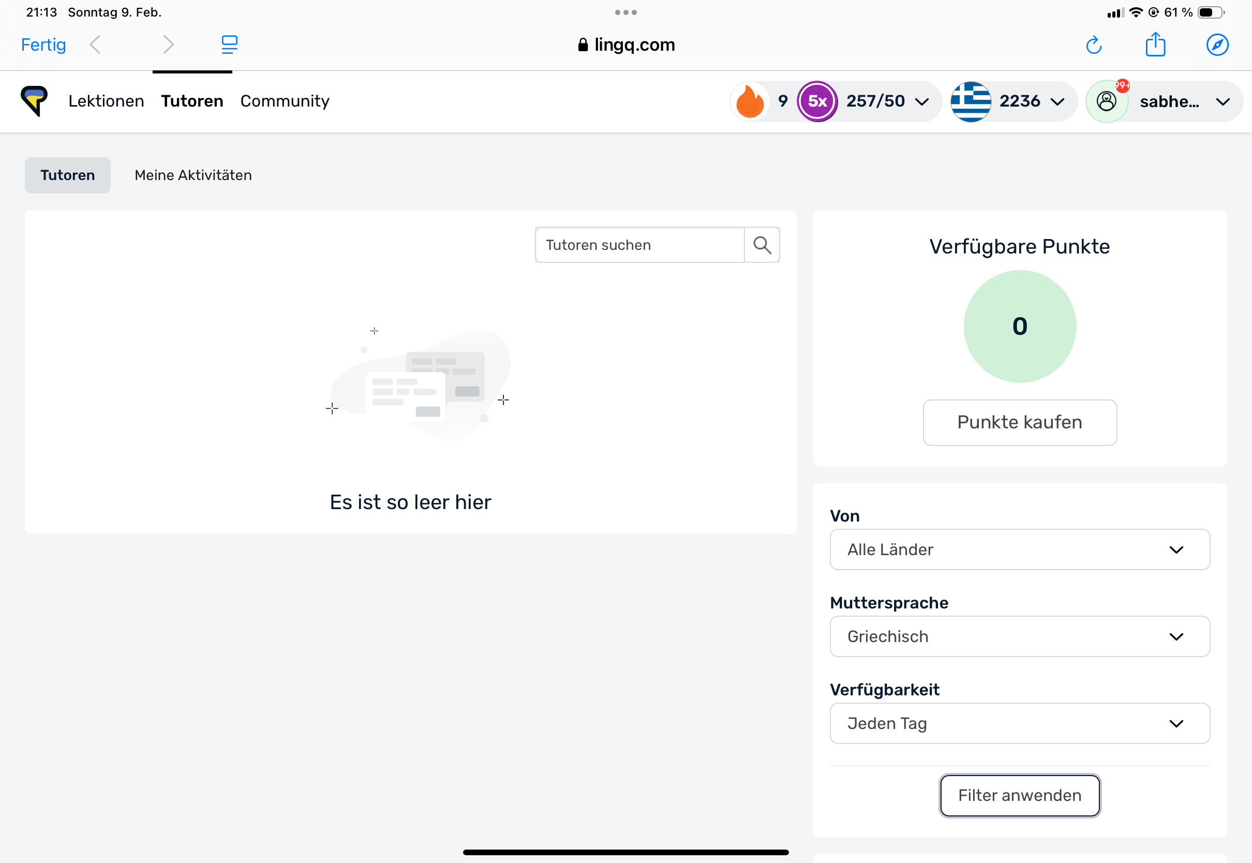Click the magnifying glass search icon

(762, 245)
